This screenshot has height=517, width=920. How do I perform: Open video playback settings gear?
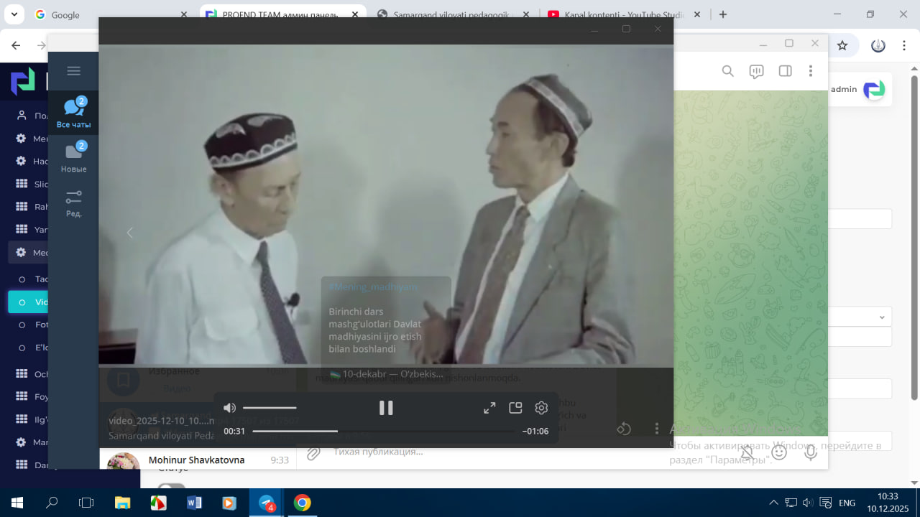click(x=541, y=408)
